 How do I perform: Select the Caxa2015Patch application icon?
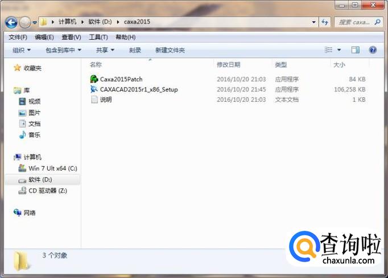coord(94,79)
